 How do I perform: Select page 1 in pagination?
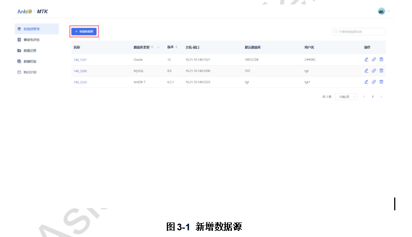coord(373,97)
